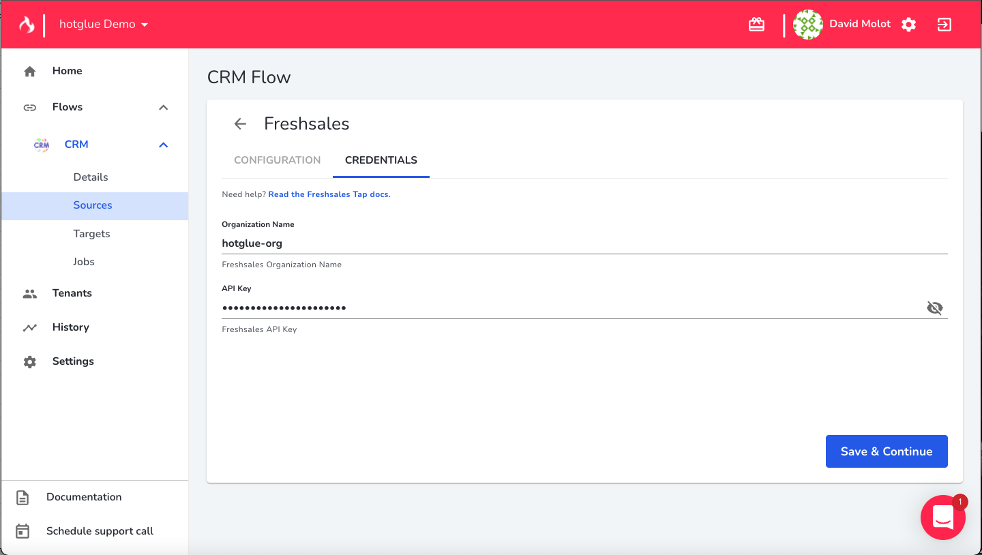Click the CRM Flow page heading
The image size is (982, 555).
[249, 77]
